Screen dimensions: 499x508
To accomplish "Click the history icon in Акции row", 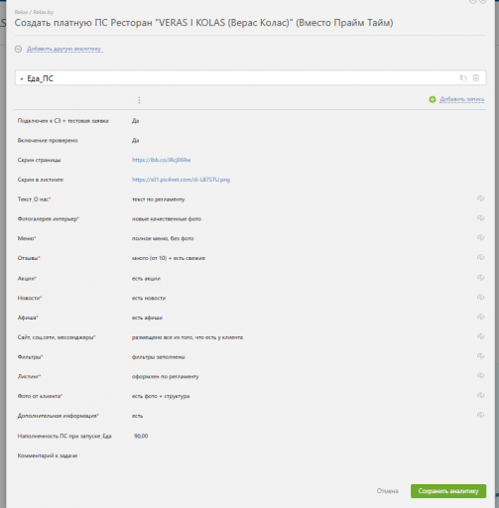I will click(x=480, y=278).
